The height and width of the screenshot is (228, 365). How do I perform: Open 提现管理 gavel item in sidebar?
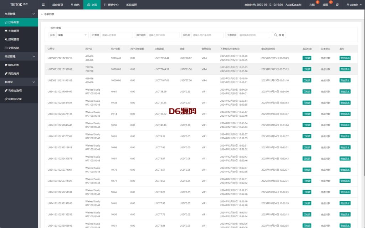pyautogui.click(x=19, y=39)
